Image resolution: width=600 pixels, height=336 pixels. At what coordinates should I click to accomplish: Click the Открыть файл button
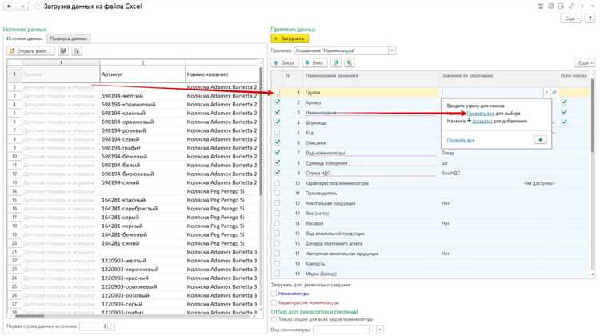[30, 51]
